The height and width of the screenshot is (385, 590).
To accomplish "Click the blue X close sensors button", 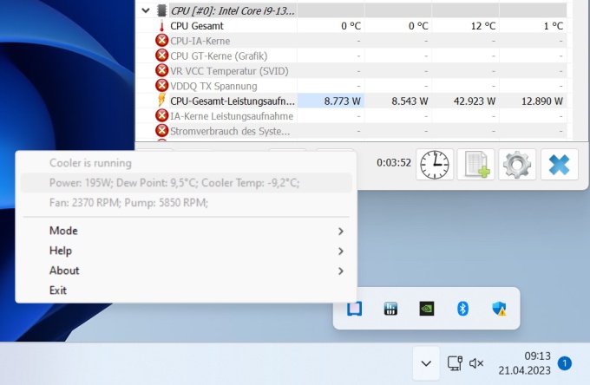I will (559, 165).
